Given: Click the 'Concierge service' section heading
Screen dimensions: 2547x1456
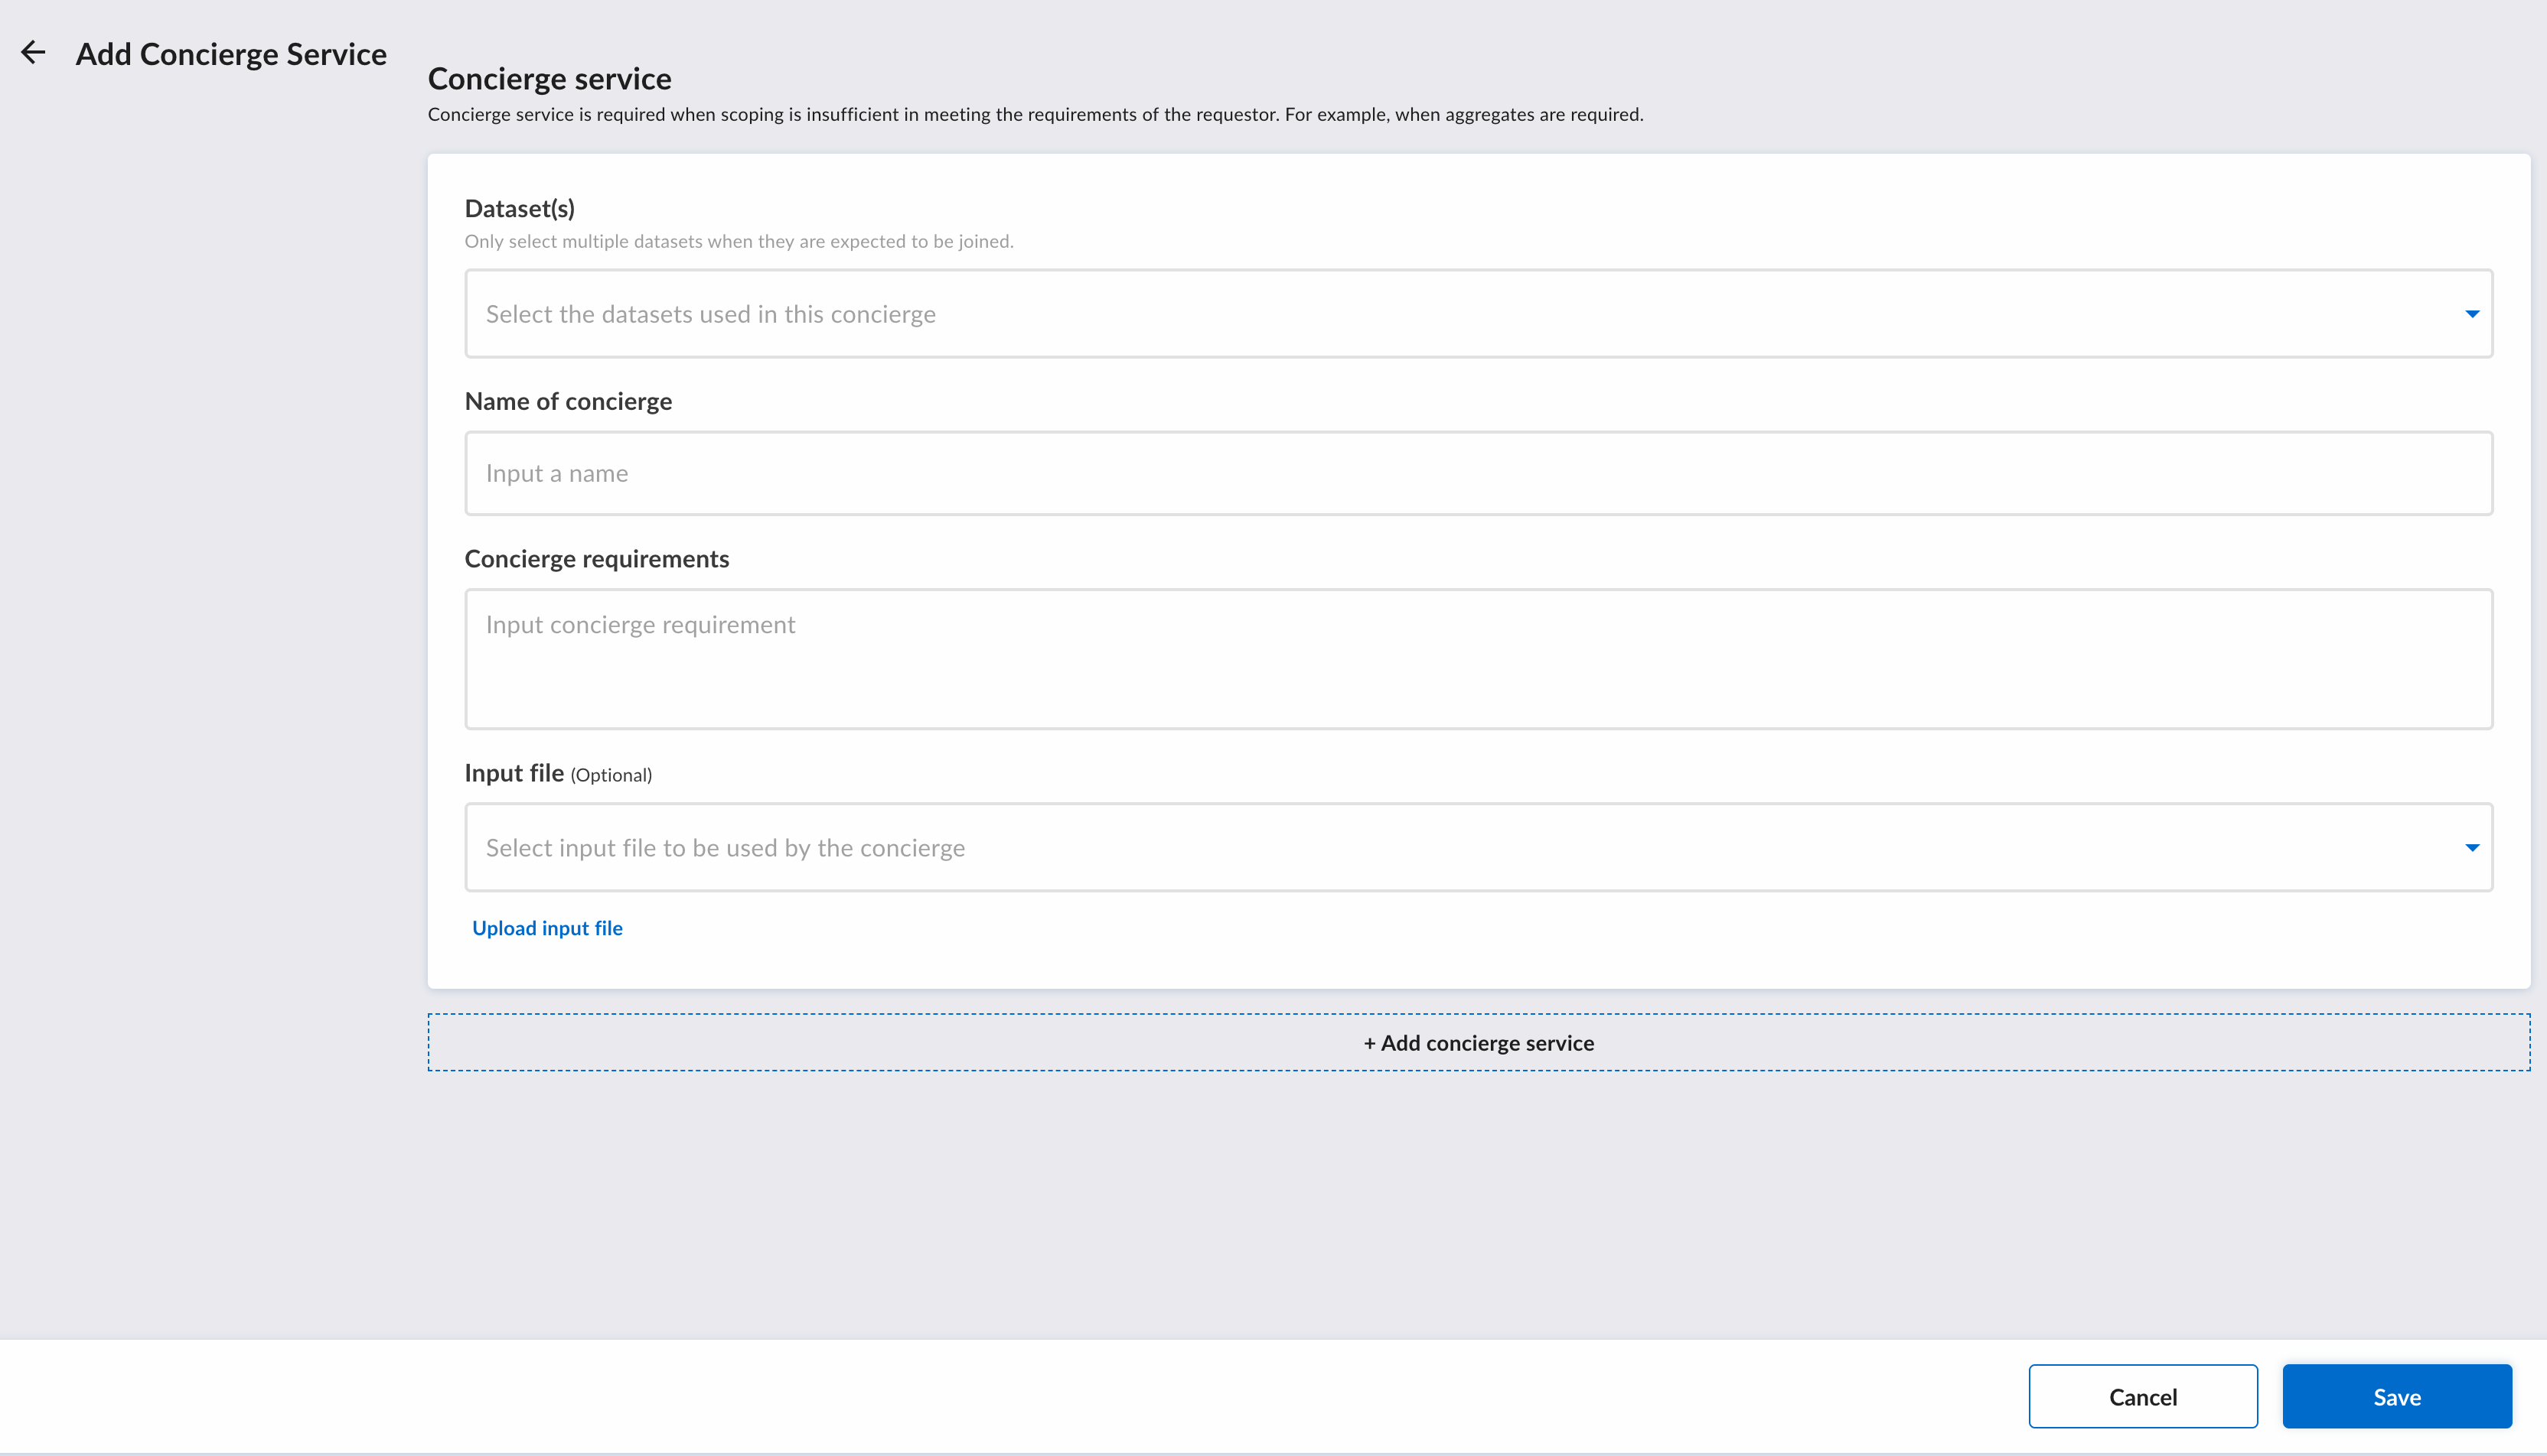Looking at the screenshot, I should pos(550,79).
